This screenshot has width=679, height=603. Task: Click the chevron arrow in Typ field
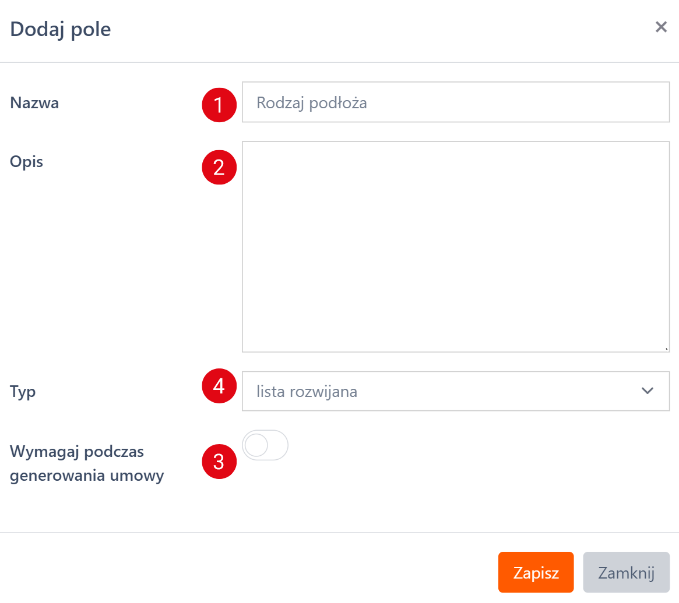[647, 391]
